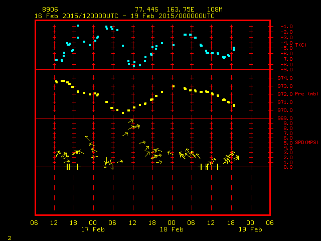Click the station ID 8906

50,10
